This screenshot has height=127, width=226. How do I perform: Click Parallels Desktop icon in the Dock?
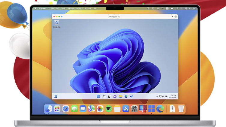(x=143, y=109)
